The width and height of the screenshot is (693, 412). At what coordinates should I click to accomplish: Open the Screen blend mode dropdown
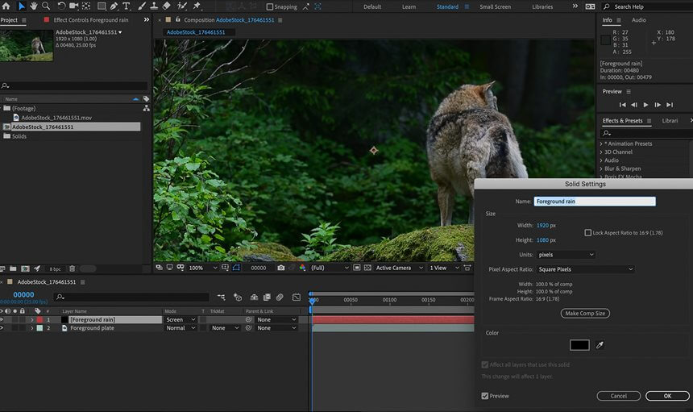(181, 319)
